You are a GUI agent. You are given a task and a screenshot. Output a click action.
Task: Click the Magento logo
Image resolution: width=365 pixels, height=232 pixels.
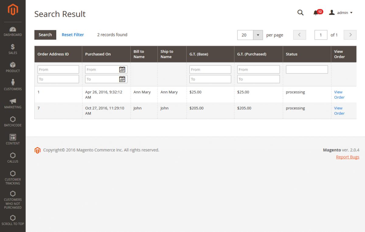12,10
